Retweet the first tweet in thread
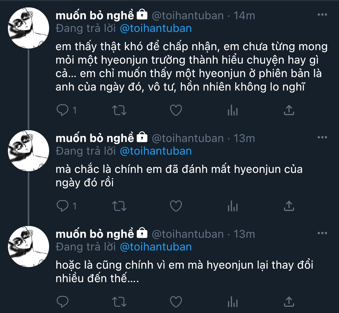This screenshot has height=313, width=339. (x=119, y=110)
